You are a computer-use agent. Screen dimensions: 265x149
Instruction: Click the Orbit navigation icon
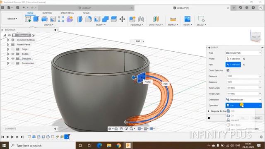click(x=110, y=129)
